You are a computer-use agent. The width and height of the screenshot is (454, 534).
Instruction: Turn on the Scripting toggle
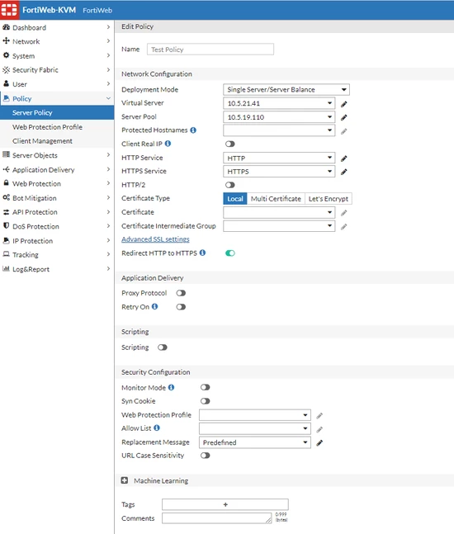pos(163,347)
